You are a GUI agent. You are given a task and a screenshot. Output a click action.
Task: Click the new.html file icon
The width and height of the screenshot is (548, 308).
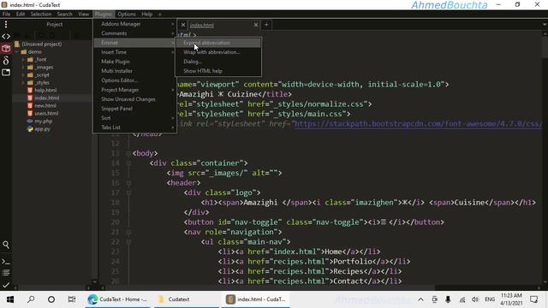click(x=30, y=105)
